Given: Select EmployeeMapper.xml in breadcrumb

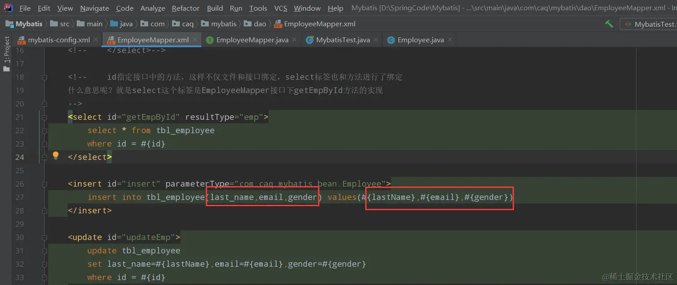Looking at the screenshot, I should (314, 24).
